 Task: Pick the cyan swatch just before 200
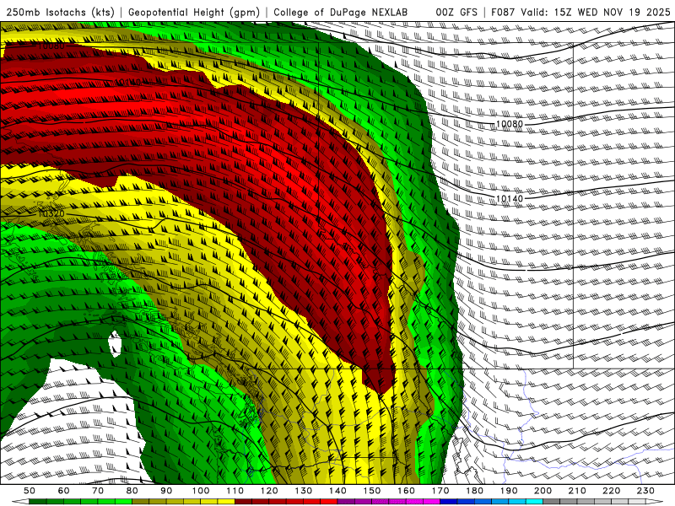(534, 502)
